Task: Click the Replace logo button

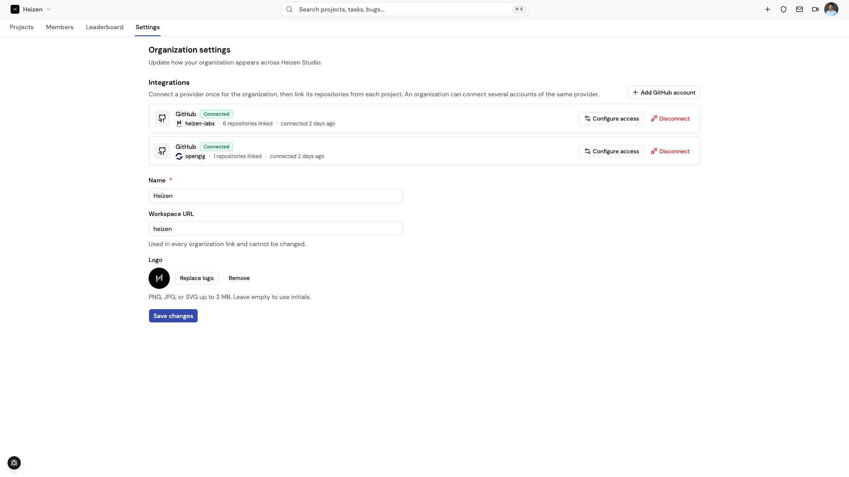Action: (x=197, y=278)
